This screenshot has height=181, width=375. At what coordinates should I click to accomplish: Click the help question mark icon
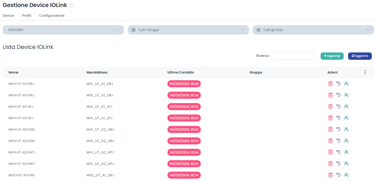click(71, 6)
